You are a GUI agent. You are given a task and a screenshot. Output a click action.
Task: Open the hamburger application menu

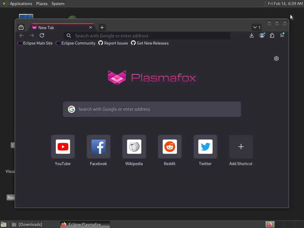[x=282, y=35]
